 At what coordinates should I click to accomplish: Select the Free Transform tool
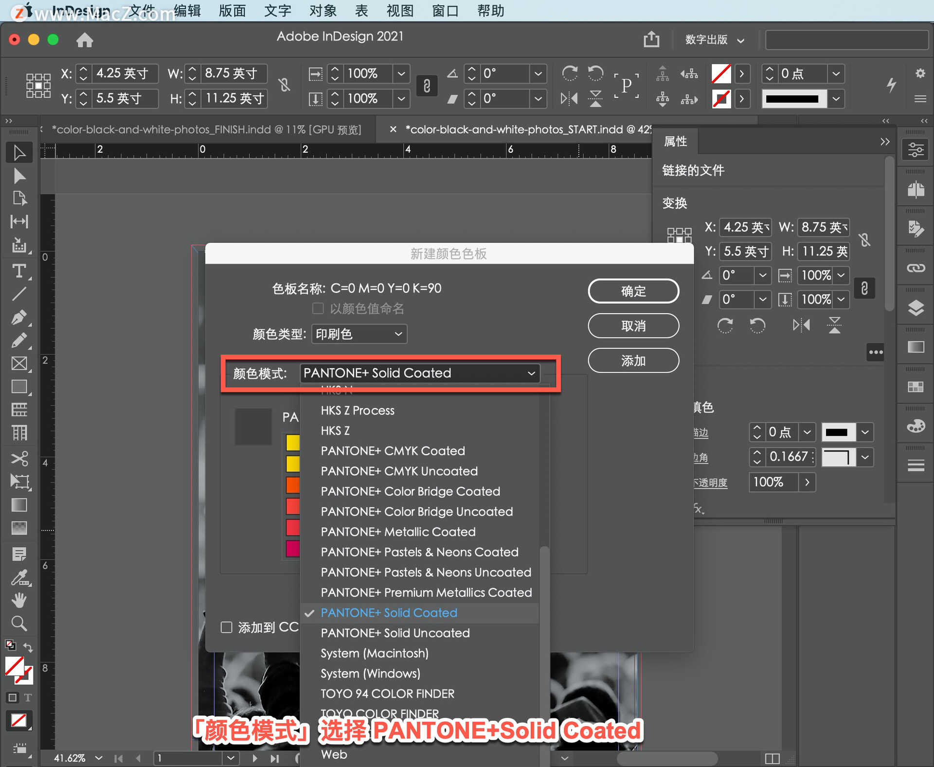pyautogui.click(x=19, y=482)
